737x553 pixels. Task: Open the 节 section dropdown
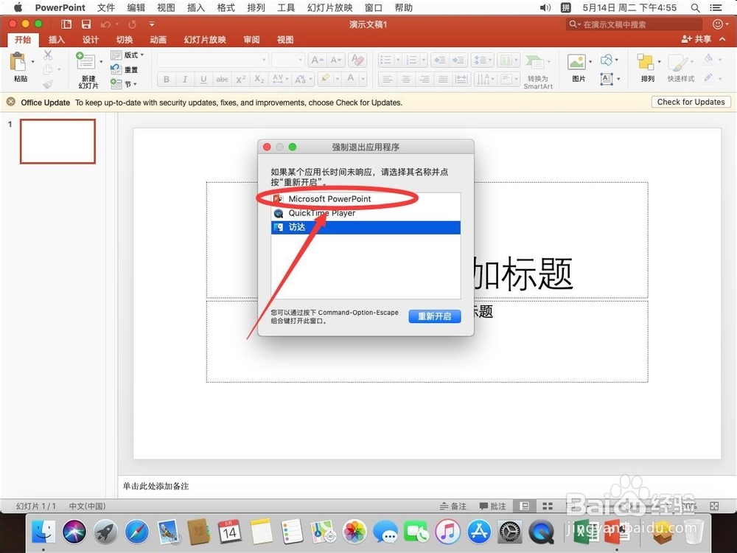click(x=124, y=84)
